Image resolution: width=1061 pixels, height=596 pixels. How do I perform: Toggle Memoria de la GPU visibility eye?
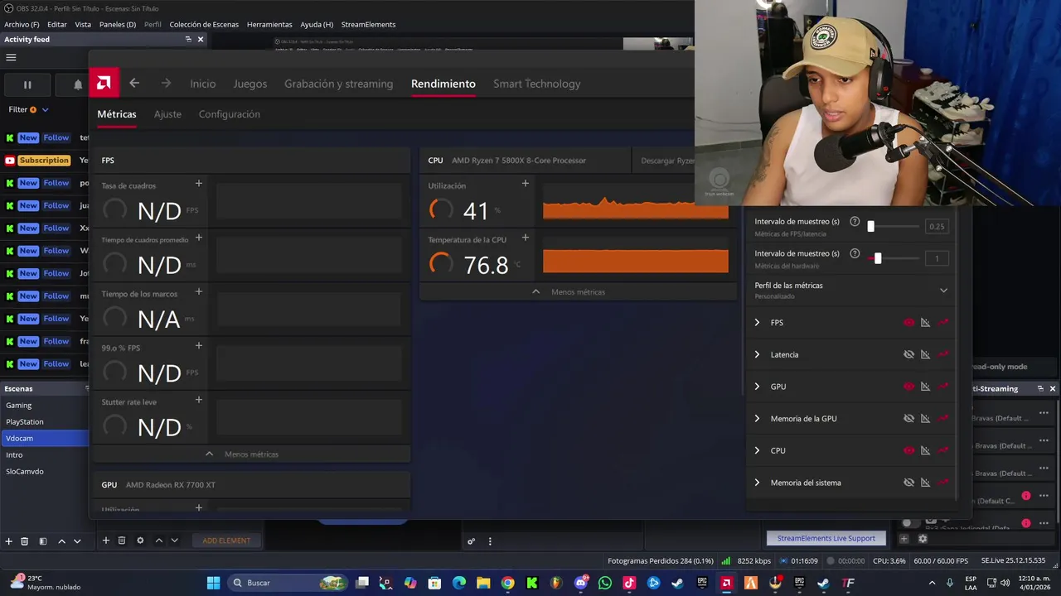click(908, 419)
